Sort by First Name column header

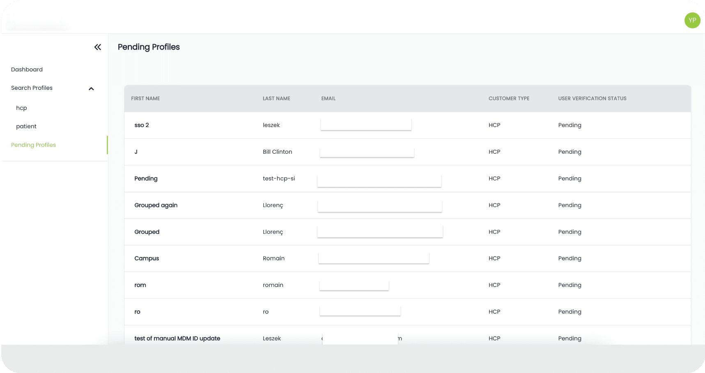(145, 98)
